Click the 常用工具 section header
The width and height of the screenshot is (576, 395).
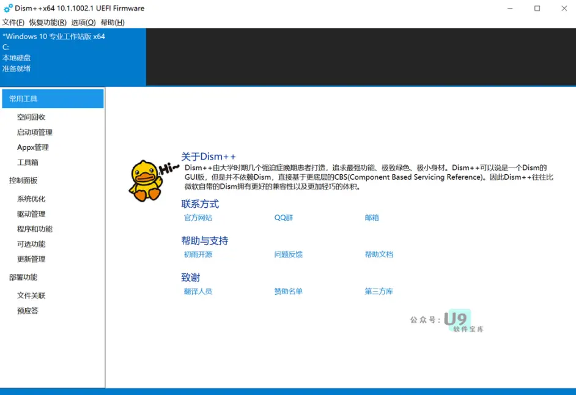(x=53, y=99)
